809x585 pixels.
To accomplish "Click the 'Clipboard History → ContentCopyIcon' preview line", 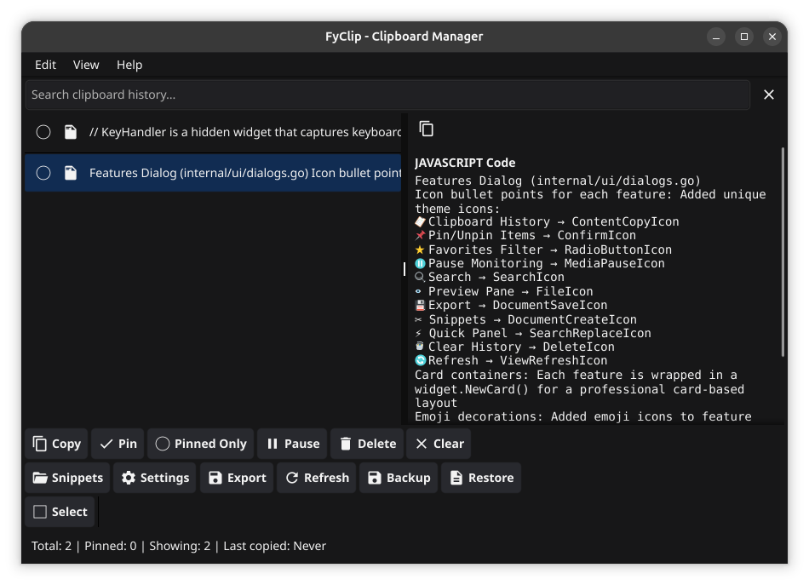I will tap(547, 222).
